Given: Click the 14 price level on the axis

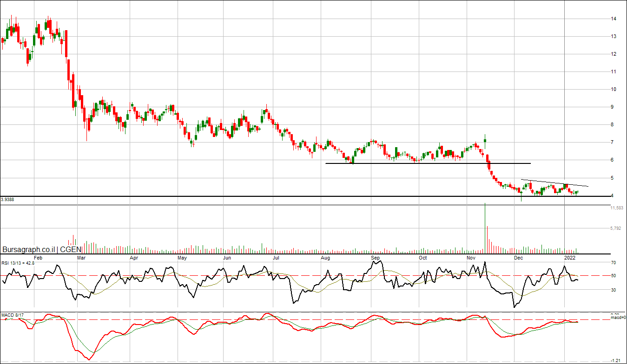Looking at the screenshot, I should point(614,19).
